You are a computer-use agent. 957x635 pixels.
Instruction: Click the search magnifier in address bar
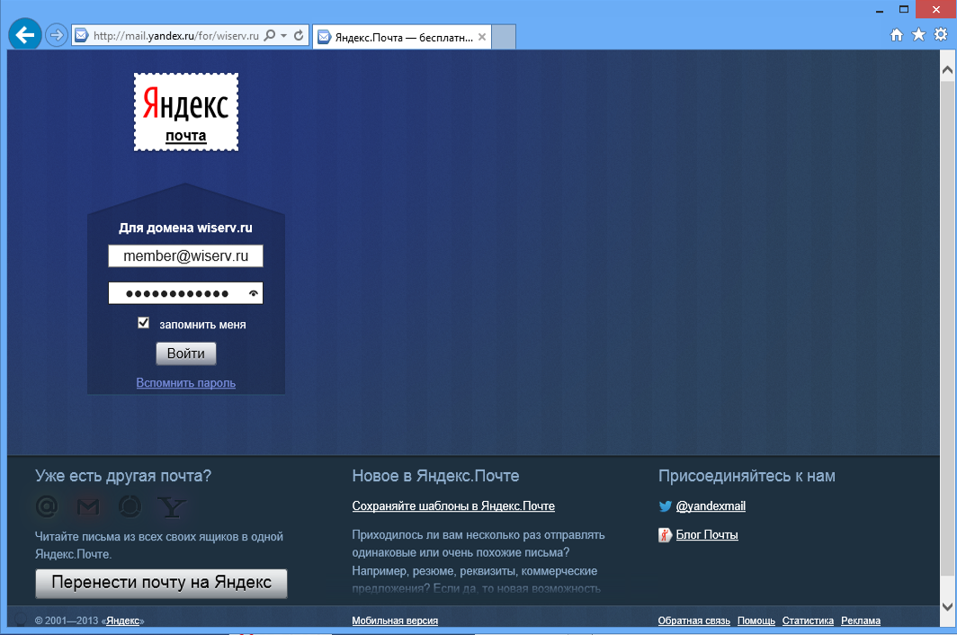coord(270,36)
